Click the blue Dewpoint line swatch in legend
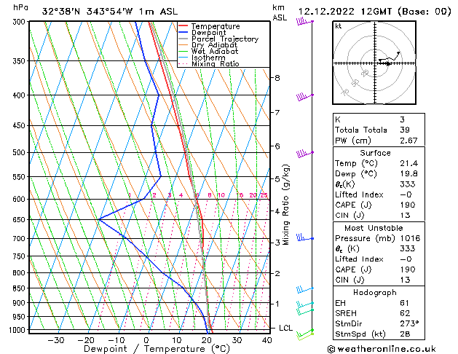This screenshot has height=354, width=458. (183, 33)
